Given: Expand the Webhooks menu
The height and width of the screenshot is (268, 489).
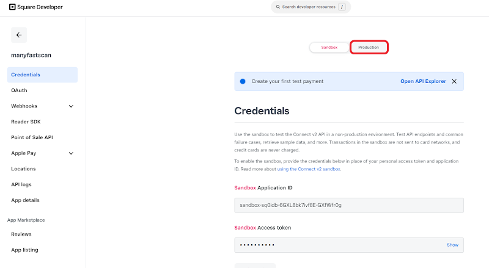Looking at the screenshot, I should click(x=71, y=106).
